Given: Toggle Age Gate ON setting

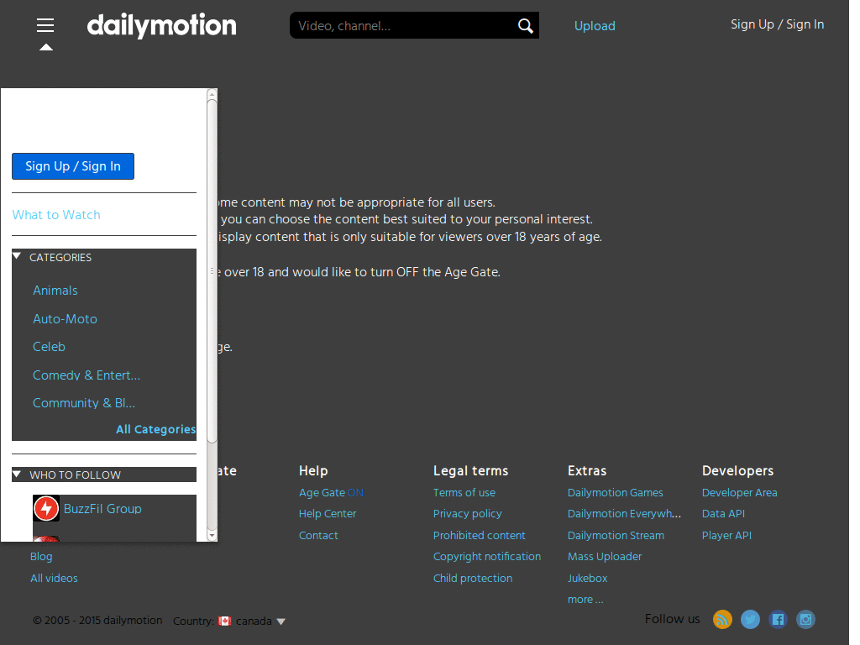Looking at the screenshot, I should point(331,492).
